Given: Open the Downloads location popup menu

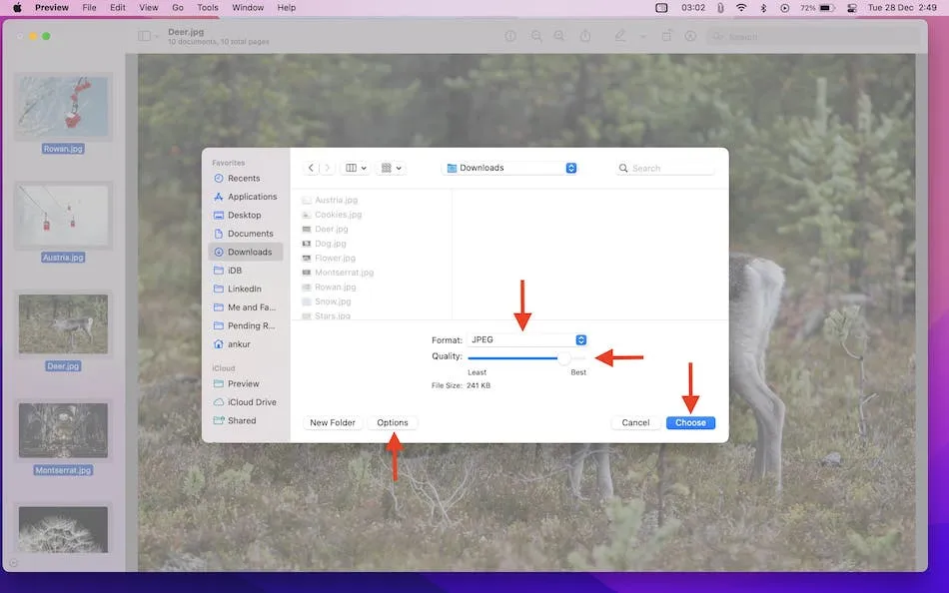Looking at the screenshot, I should (510, 169).
